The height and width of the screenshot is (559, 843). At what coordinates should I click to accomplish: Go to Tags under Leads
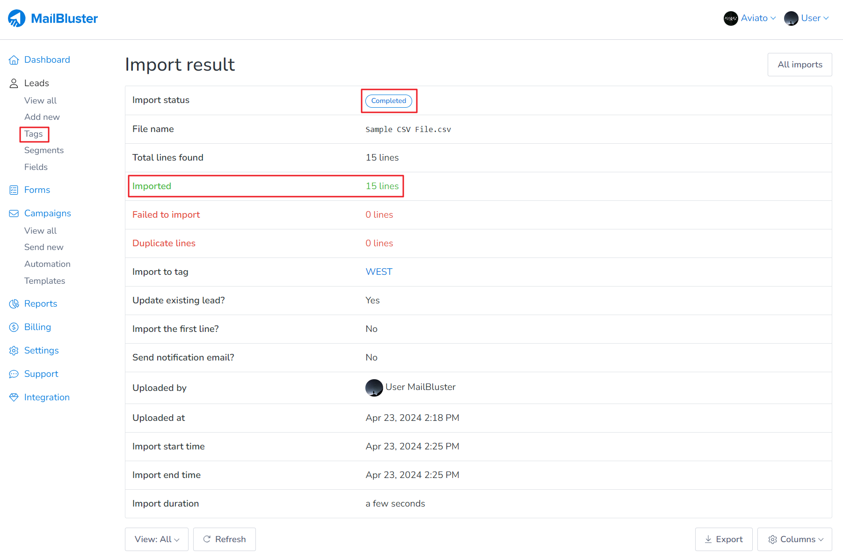[34, 134]
